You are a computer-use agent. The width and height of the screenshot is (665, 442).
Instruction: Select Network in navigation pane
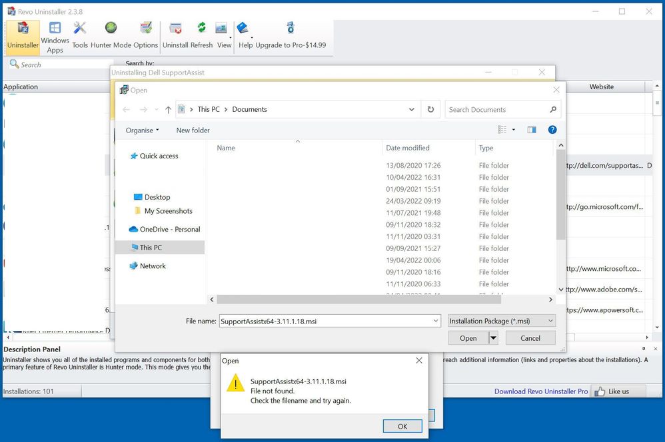[x=147, y=266]
